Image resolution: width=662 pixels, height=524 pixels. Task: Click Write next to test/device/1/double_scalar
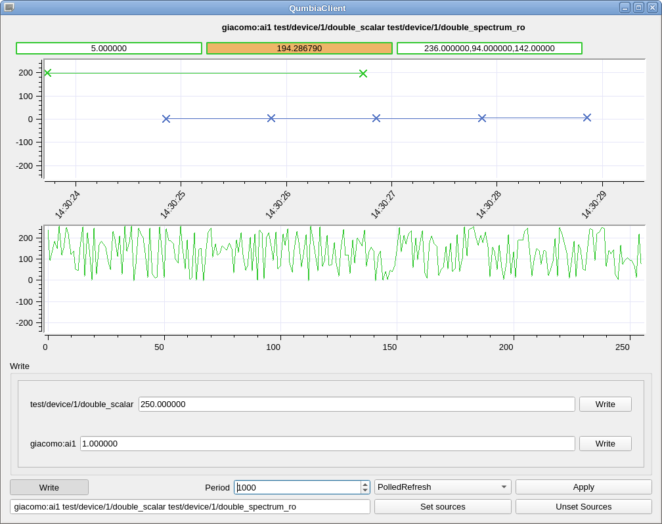[x=604, y=404]
